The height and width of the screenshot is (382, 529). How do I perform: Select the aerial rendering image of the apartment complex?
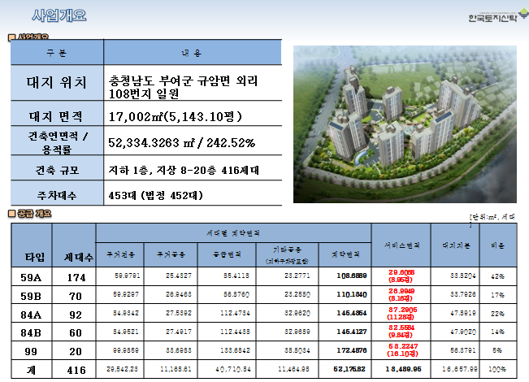(405, 124)
